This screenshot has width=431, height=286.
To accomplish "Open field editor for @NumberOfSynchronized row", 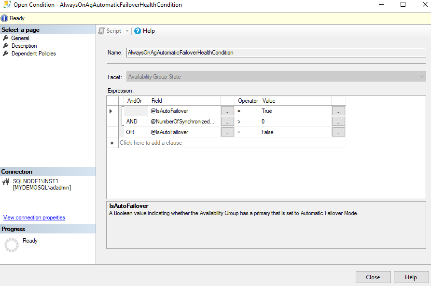I will 227,122.
